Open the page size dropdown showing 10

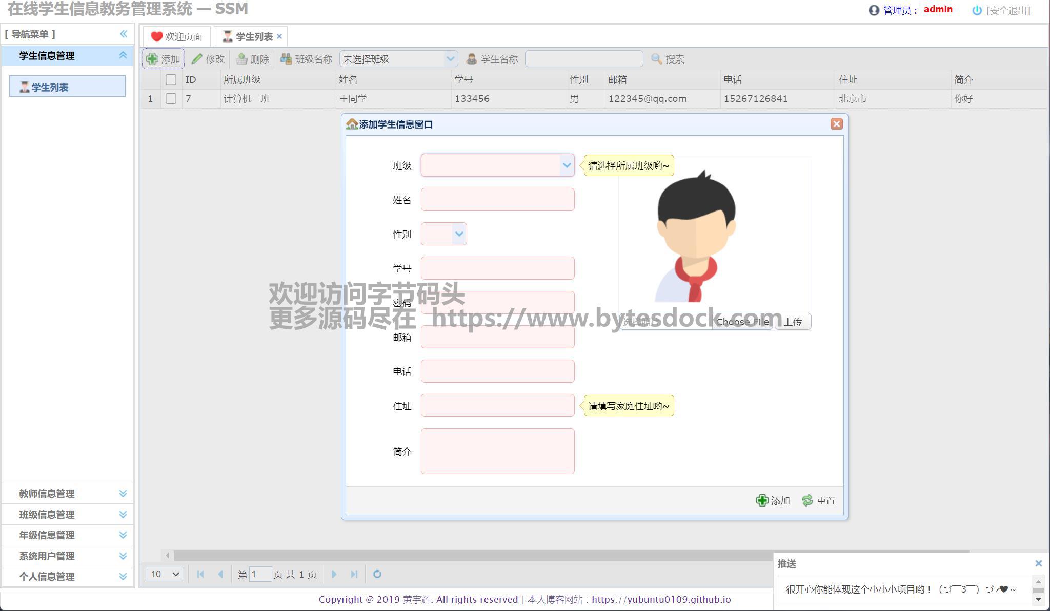click(x=164, y=574)
